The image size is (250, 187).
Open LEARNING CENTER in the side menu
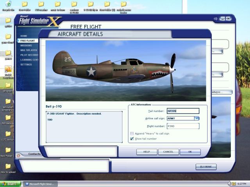tap(29, 60)
